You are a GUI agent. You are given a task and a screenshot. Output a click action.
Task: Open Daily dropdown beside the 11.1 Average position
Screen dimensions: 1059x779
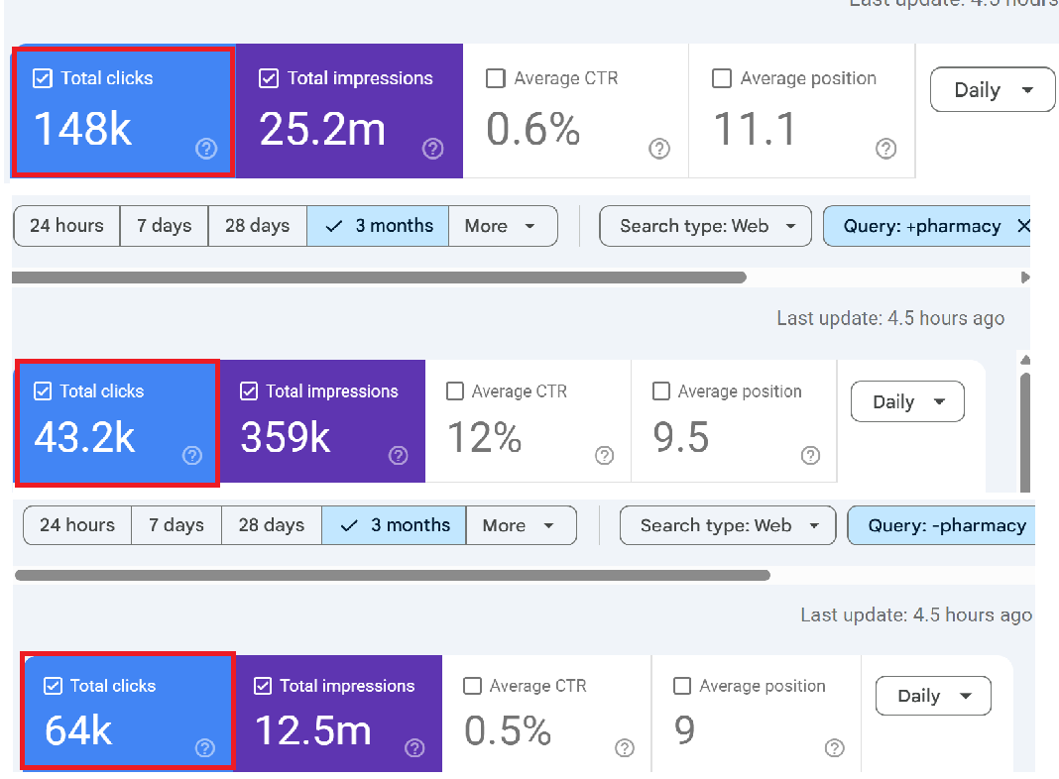click(x=993, y=90)
